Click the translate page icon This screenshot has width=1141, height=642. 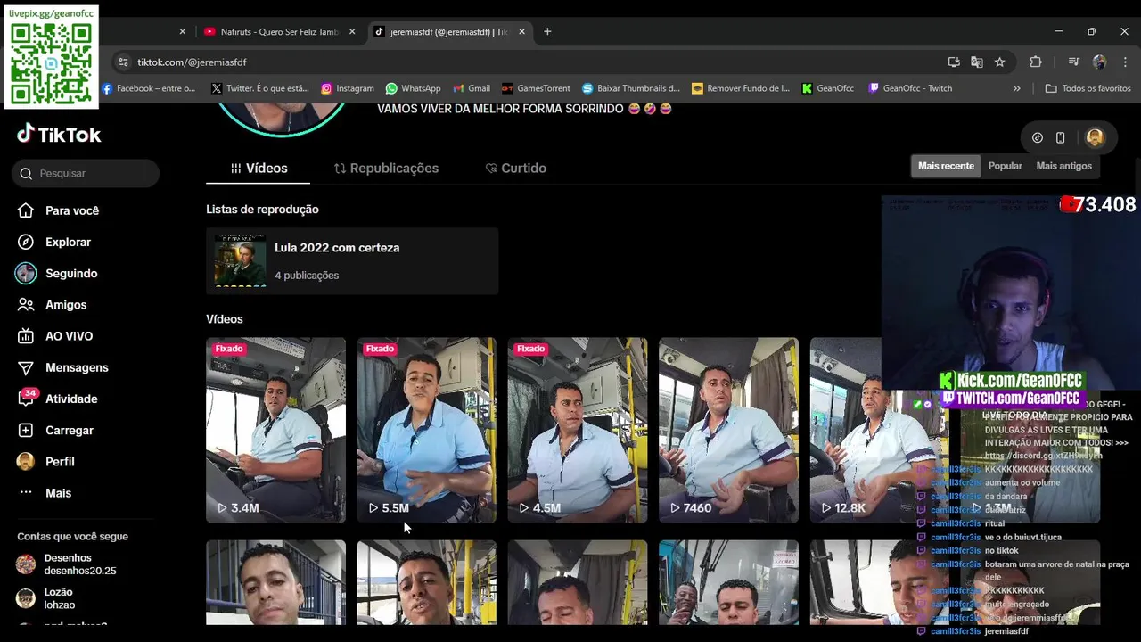pos(977,62)
